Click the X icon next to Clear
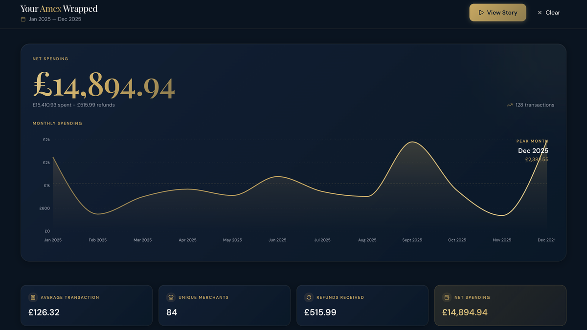This screenshot has height=330, width=587. (x=540, y=13)
